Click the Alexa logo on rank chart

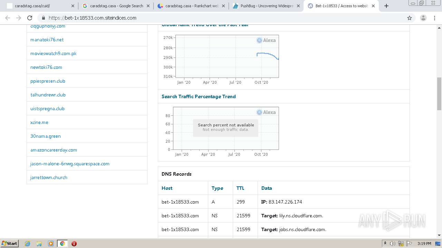click(x=266, y=40)
